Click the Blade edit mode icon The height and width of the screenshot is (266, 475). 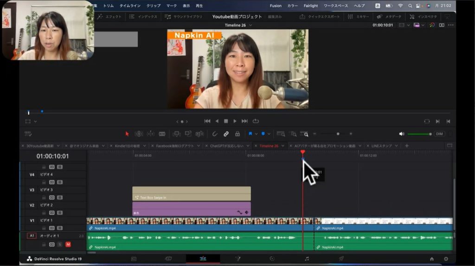tap(162, 134)
